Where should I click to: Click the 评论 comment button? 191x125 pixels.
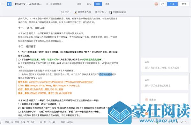65,12
